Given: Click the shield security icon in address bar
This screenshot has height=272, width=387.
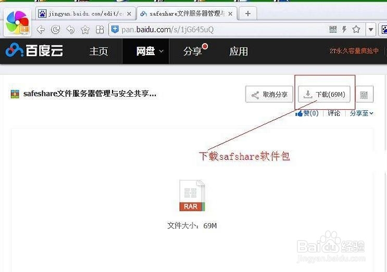Looking at the screenshot, I should 115,30.
